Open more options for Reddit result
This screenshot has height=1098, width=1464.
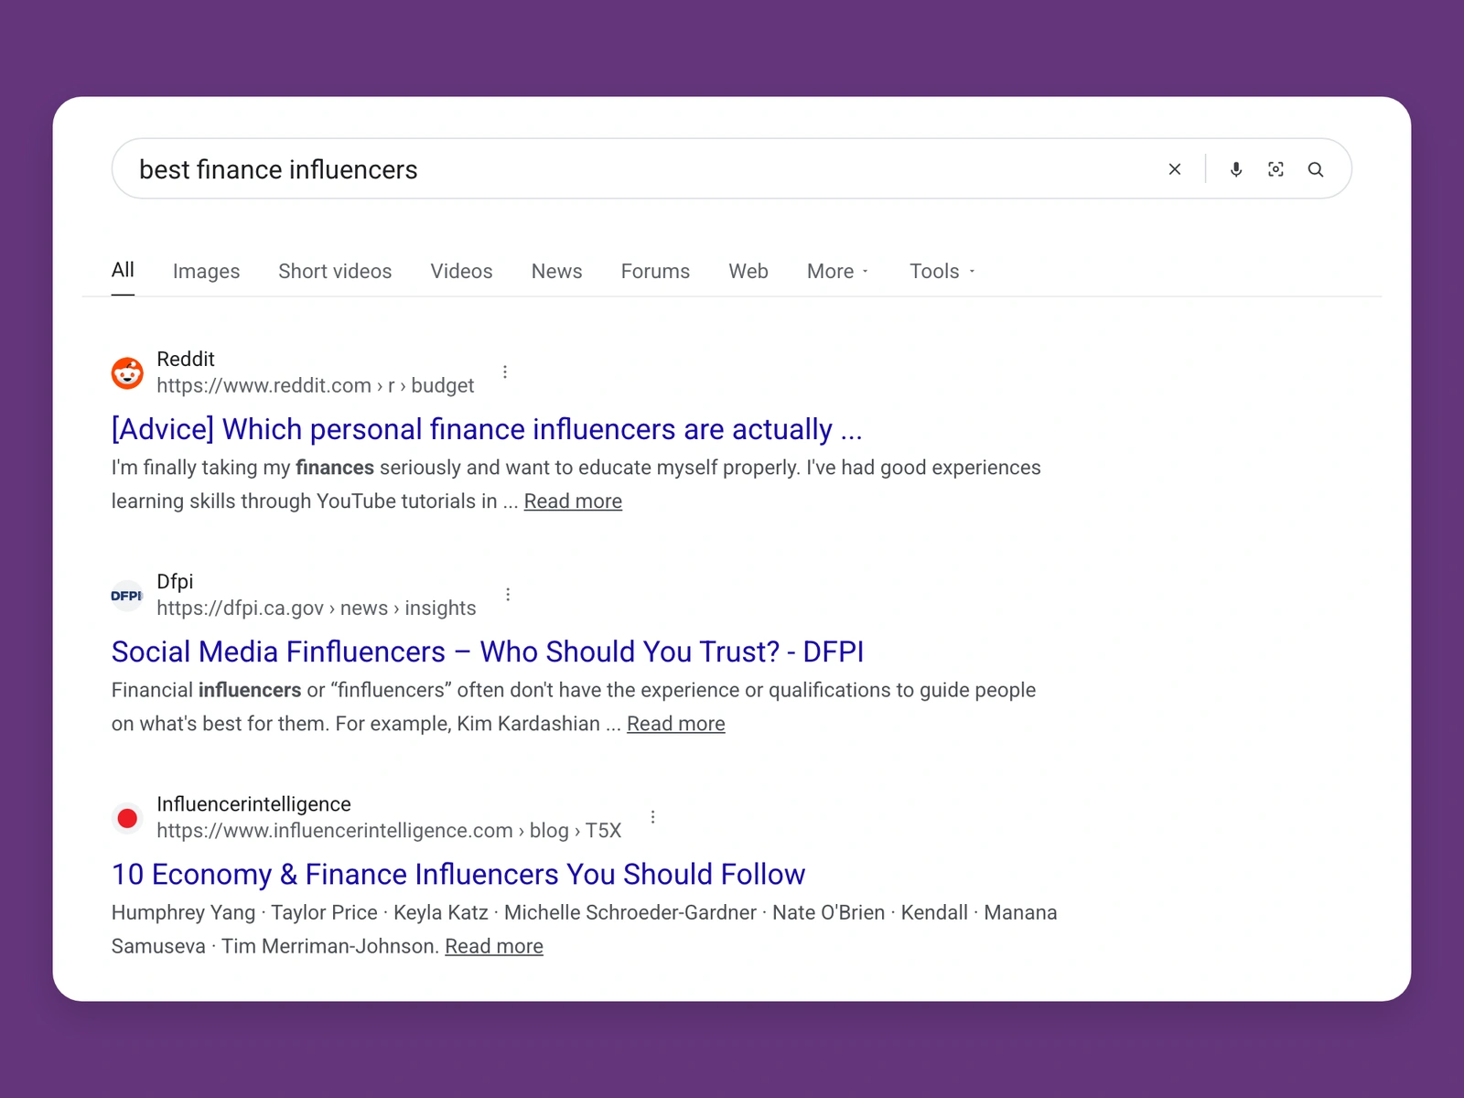point(505,371)
